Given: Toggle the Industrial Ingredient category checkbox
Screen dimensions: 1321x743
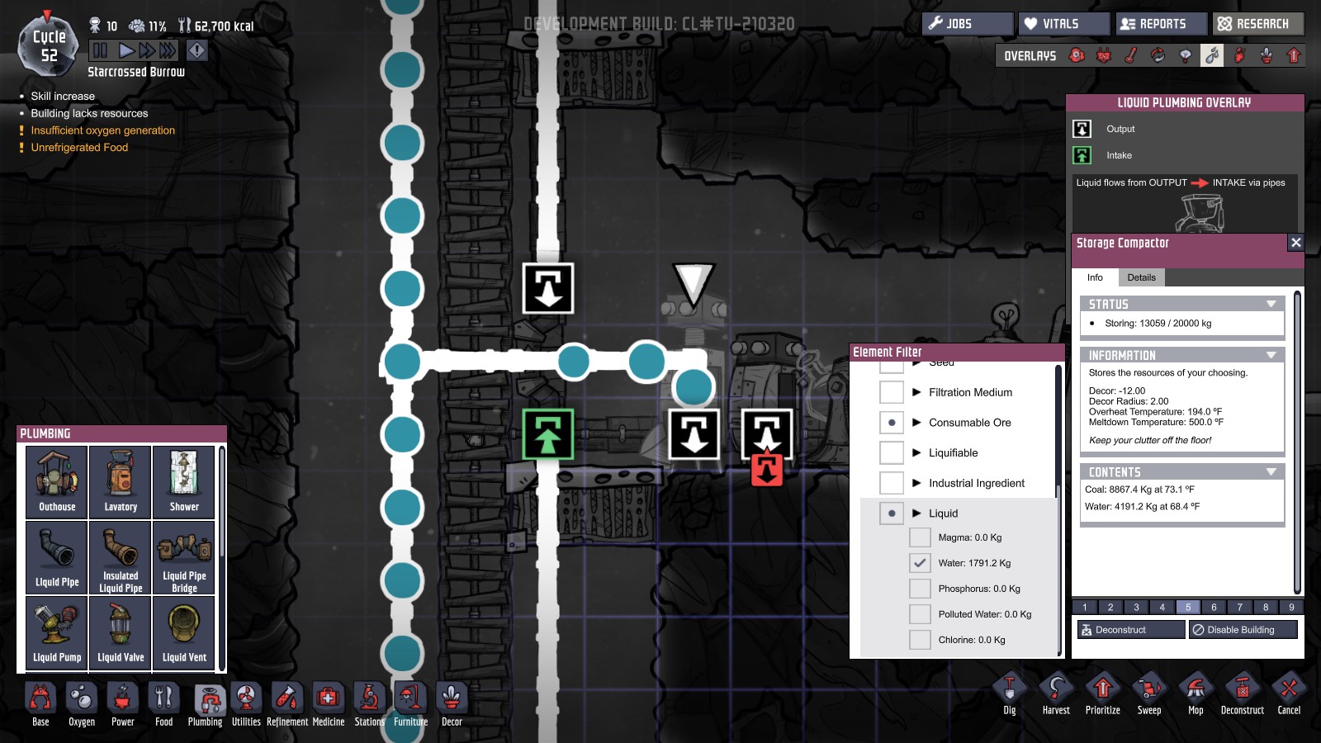Looking at the screenshot, I should click(892, 483).
